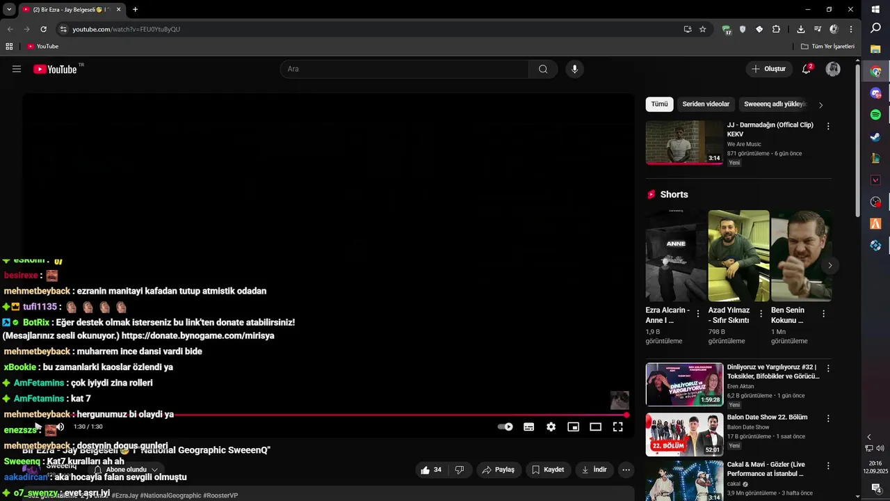Image resolution: width=890 pixels, height=501 pixels.
Task: Open Spotify from the taskbar
Action: (x=875, y=114)
